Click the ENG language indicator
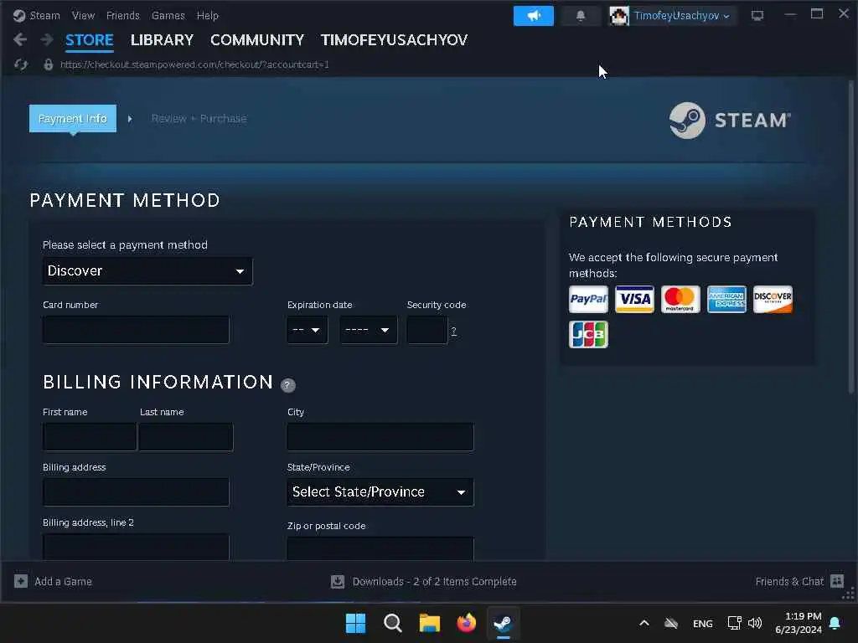 coord(703,623)
